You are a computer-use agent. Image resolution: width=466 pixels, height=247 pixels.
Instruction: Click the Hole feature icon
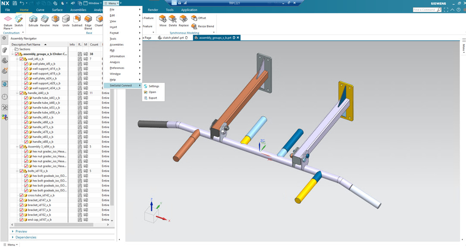click(x=56, y=20)
